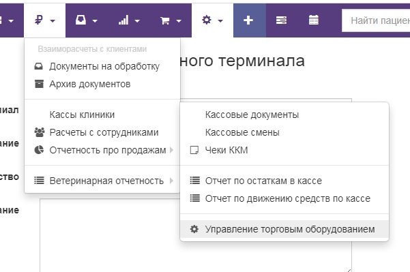Click the inbox tray toolbar icon
410x272 pixels.
(80, 20)
